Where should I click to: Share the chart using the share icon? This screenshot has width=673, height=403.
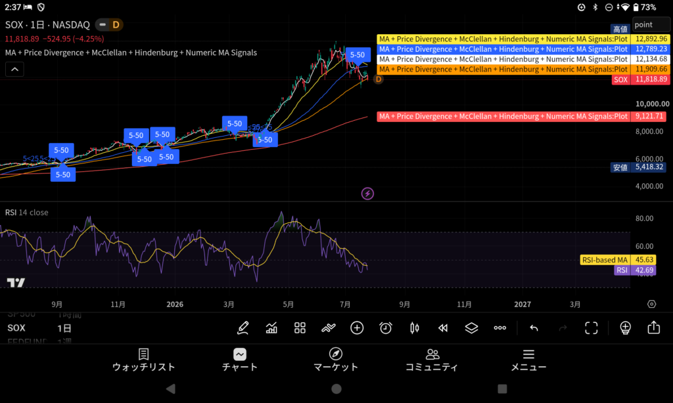(x=654, y=328)
